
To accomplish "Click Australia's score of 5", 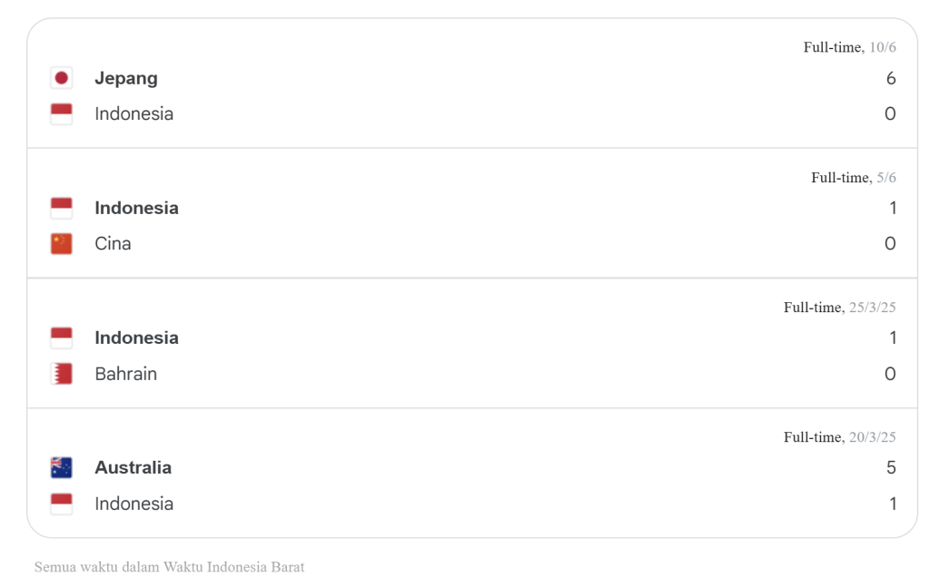I will 891,467.
